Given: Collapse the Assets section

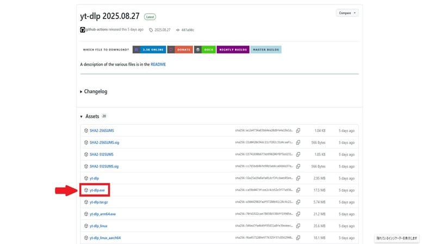Looking at the screenshot, I should click(x=90, y=117).
